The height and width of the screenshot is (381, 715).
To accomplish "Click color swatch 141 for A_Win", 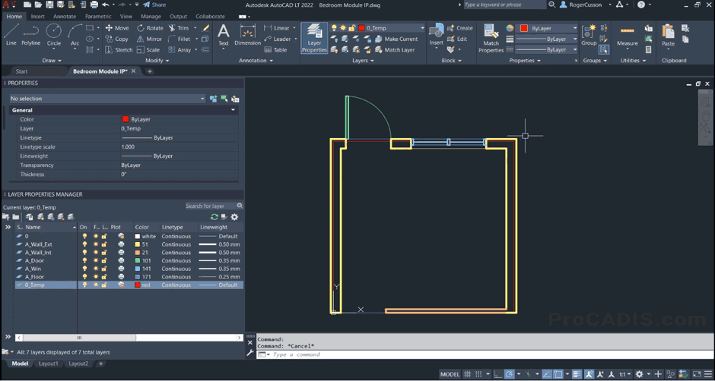I will tap(138, 269).
